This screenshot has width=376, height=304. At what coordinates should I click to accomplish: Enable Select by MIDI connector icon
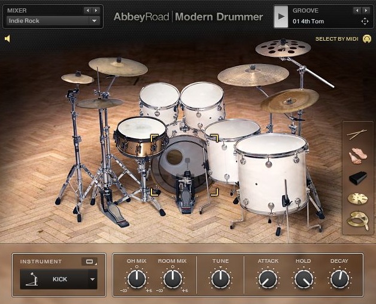click(367, 39)
